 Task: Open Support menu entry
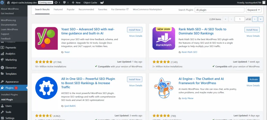[x=5, y=34]
